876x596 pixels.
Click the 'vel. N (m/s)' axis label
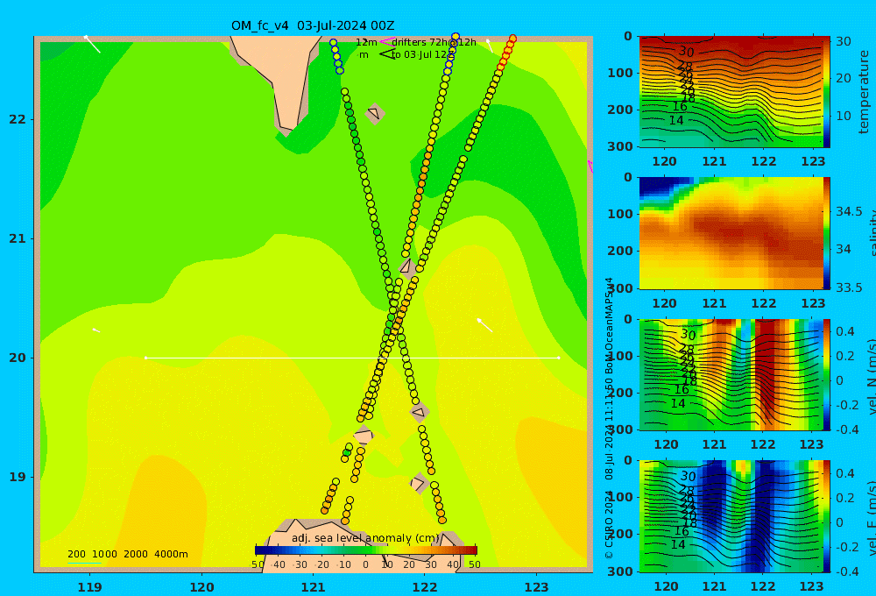tap(872, 376)
